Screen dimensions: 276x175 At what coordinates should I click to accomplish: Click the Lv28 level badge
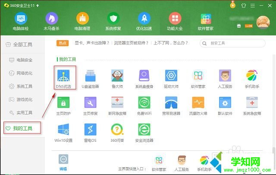(x=249, y=26)
